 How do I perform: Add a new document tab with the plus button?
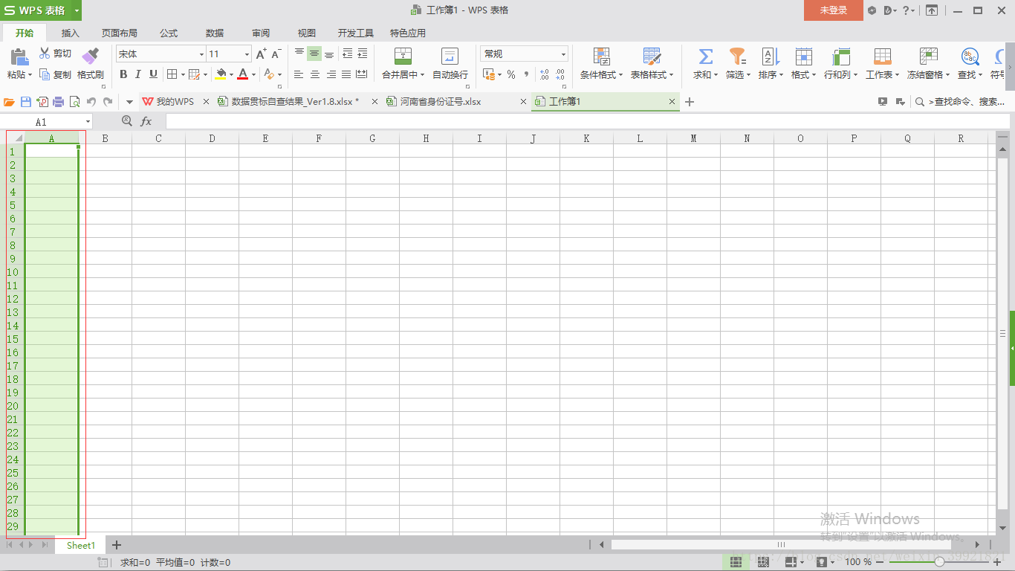coord(690,102)
